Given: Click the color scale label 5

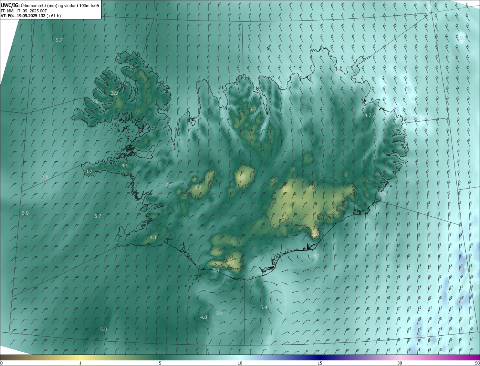Looking at the screenshot, I should click(160, 363).
